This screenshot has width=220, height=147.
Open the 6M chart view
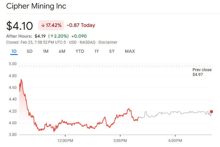click(x=62, y=51)
